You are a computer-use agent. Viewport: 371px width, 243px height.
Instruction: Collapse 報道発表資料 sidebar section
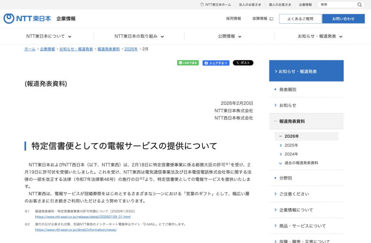coord(307,121)
